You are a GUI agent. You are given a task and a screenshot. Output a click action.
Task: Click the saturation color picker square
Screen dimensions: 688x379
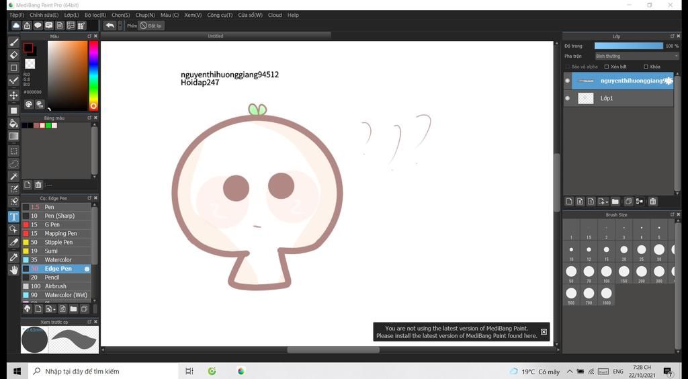68,75
